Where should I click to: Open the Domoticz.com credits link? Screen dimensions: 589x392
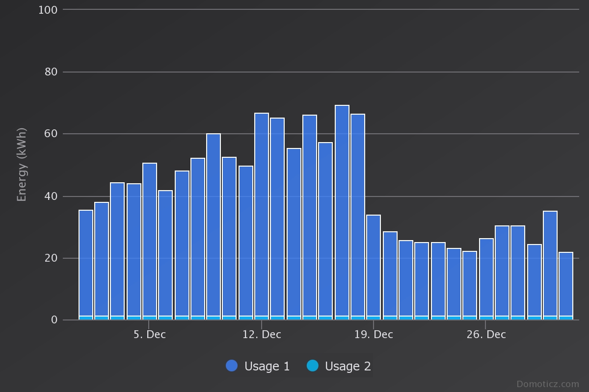(x=548, y=384)
